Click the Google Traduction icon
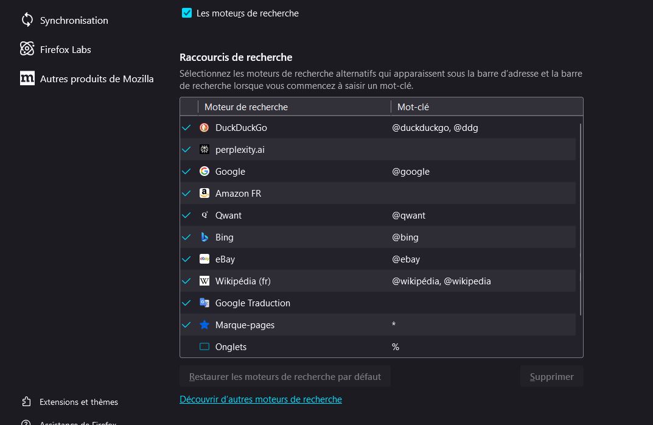 (204, 303)
